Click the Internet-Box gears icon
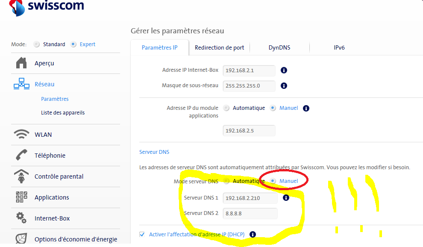This screenshot has width=423, height=247. pyautogui.click(x=21, y=218)
